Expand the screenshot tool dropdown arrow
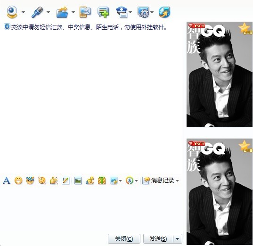Image resolution: width=253 pixels, height=246 pixels. click(120, 181)
